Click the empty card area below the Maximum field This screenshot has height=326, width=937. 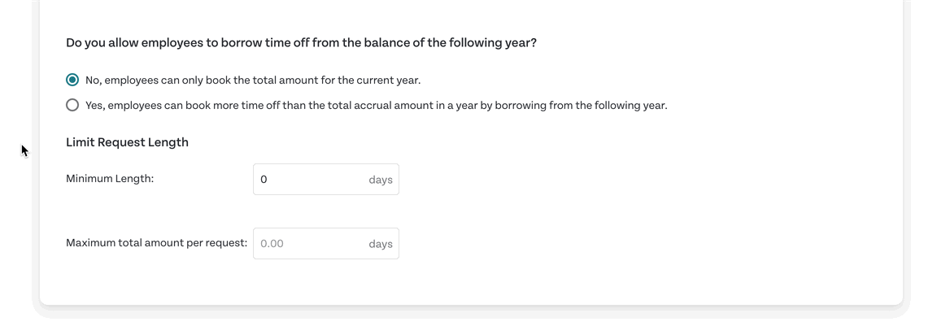[326, 281]
